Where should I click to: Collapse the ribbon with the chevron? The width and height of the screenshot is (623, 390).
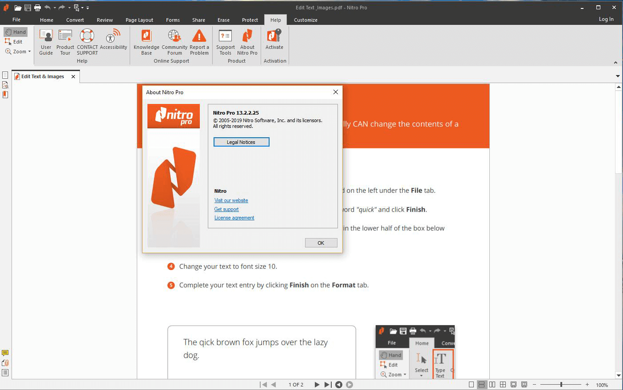615,63
